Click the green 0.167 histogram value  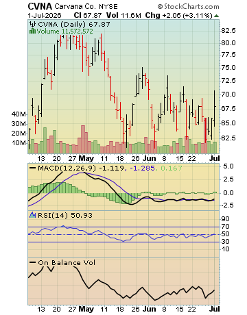(x=172, y=168)
